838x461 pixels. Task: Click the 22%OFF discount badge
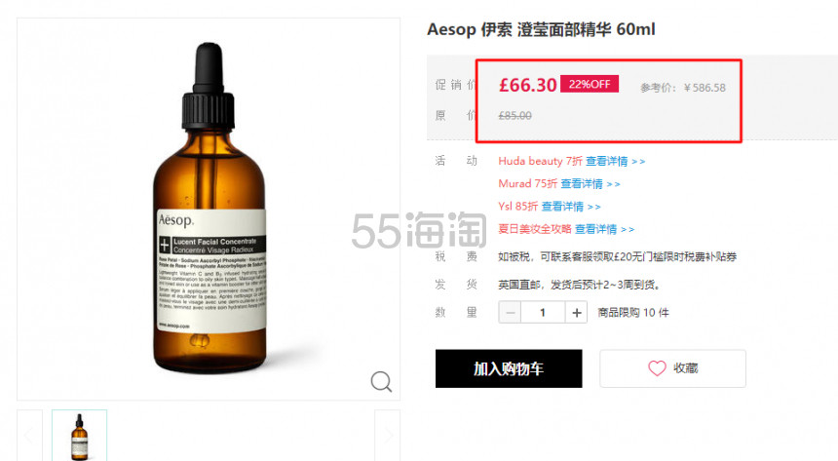(x=590, y=84)
